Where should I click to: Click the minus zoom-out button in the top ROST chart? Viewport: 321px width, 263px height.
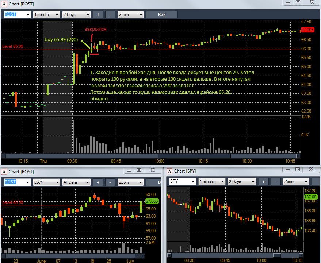point(110,15)
